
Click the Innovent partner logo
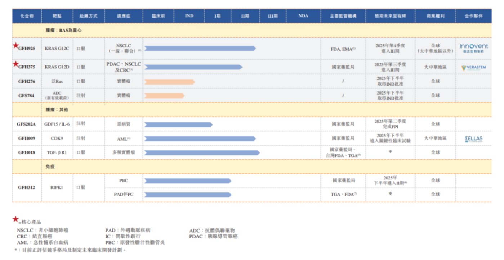pos(474,48)
